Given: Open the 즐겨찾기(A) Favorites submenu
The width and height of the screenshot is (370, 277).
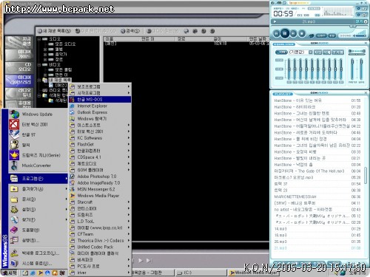Looking at the screenshot, I should [38, 189].
